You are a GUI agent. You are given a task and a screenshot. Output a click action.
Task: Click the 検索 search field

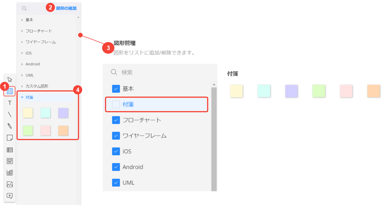[x=160, y=72]
